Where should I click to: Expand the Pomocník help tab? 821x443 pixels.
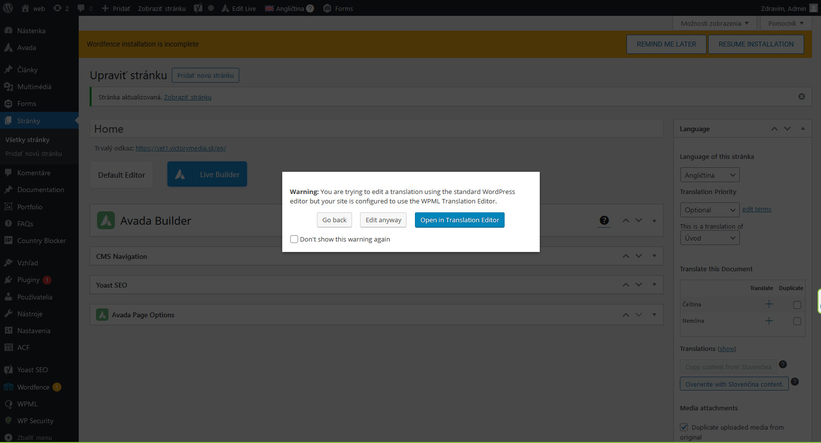tap(786, 23)
